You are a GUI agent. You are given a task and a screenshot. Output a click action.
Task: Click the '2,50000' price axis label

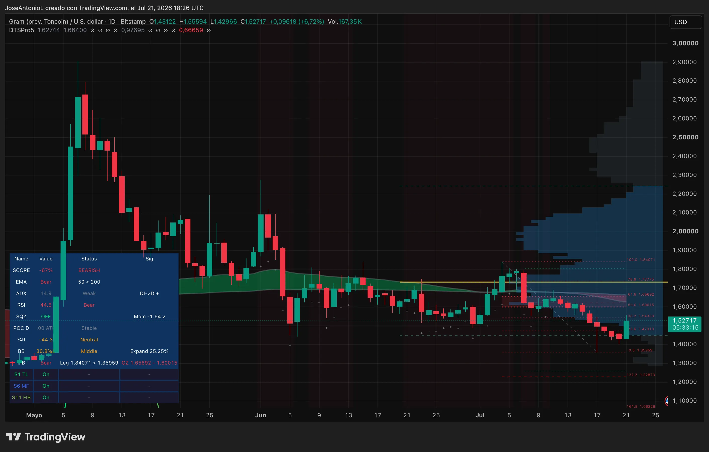(x=685, y=137)
